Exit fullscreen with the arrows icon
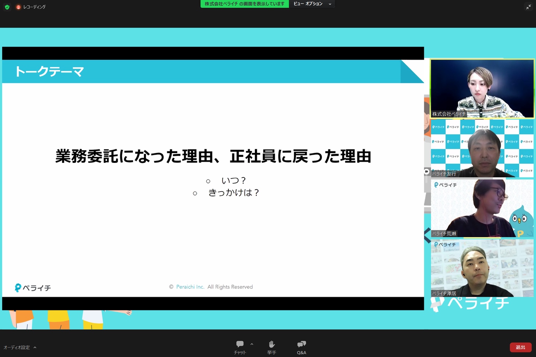Viewport: 536px width, 357px height. tap(529, 7)
